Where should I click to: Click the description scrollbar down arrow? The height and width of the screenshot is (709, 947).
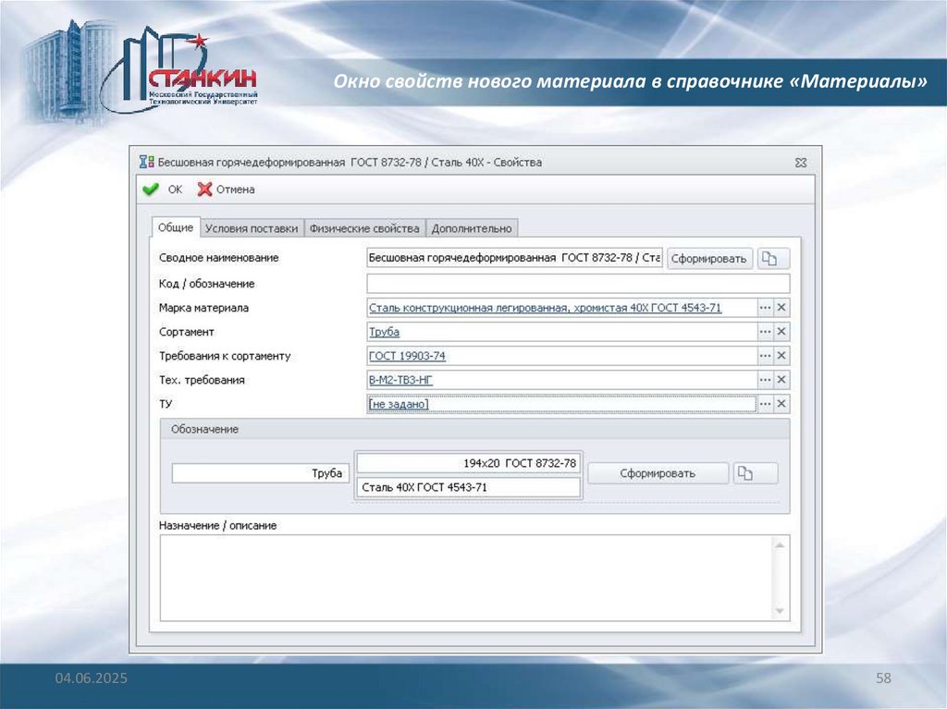tap(780, 611)
